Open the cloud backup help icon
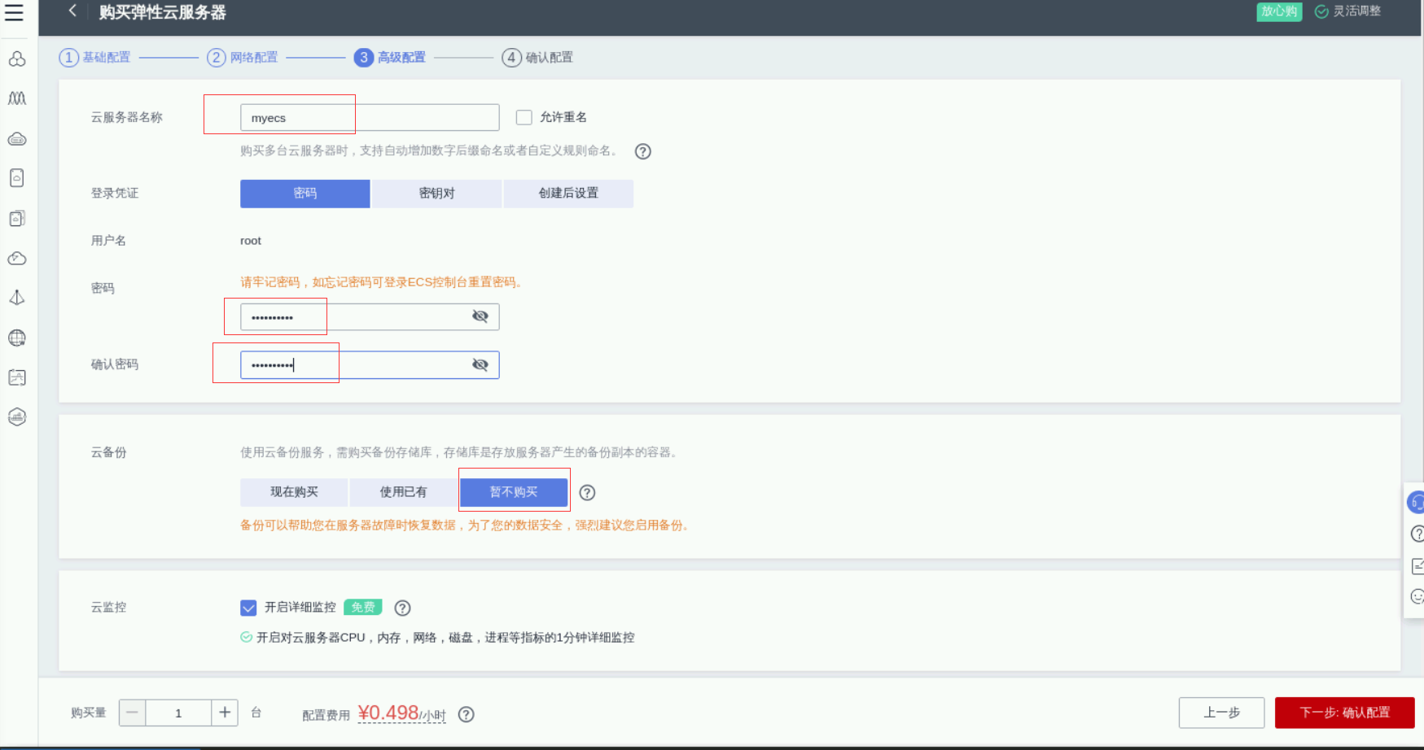 (587, 492)
